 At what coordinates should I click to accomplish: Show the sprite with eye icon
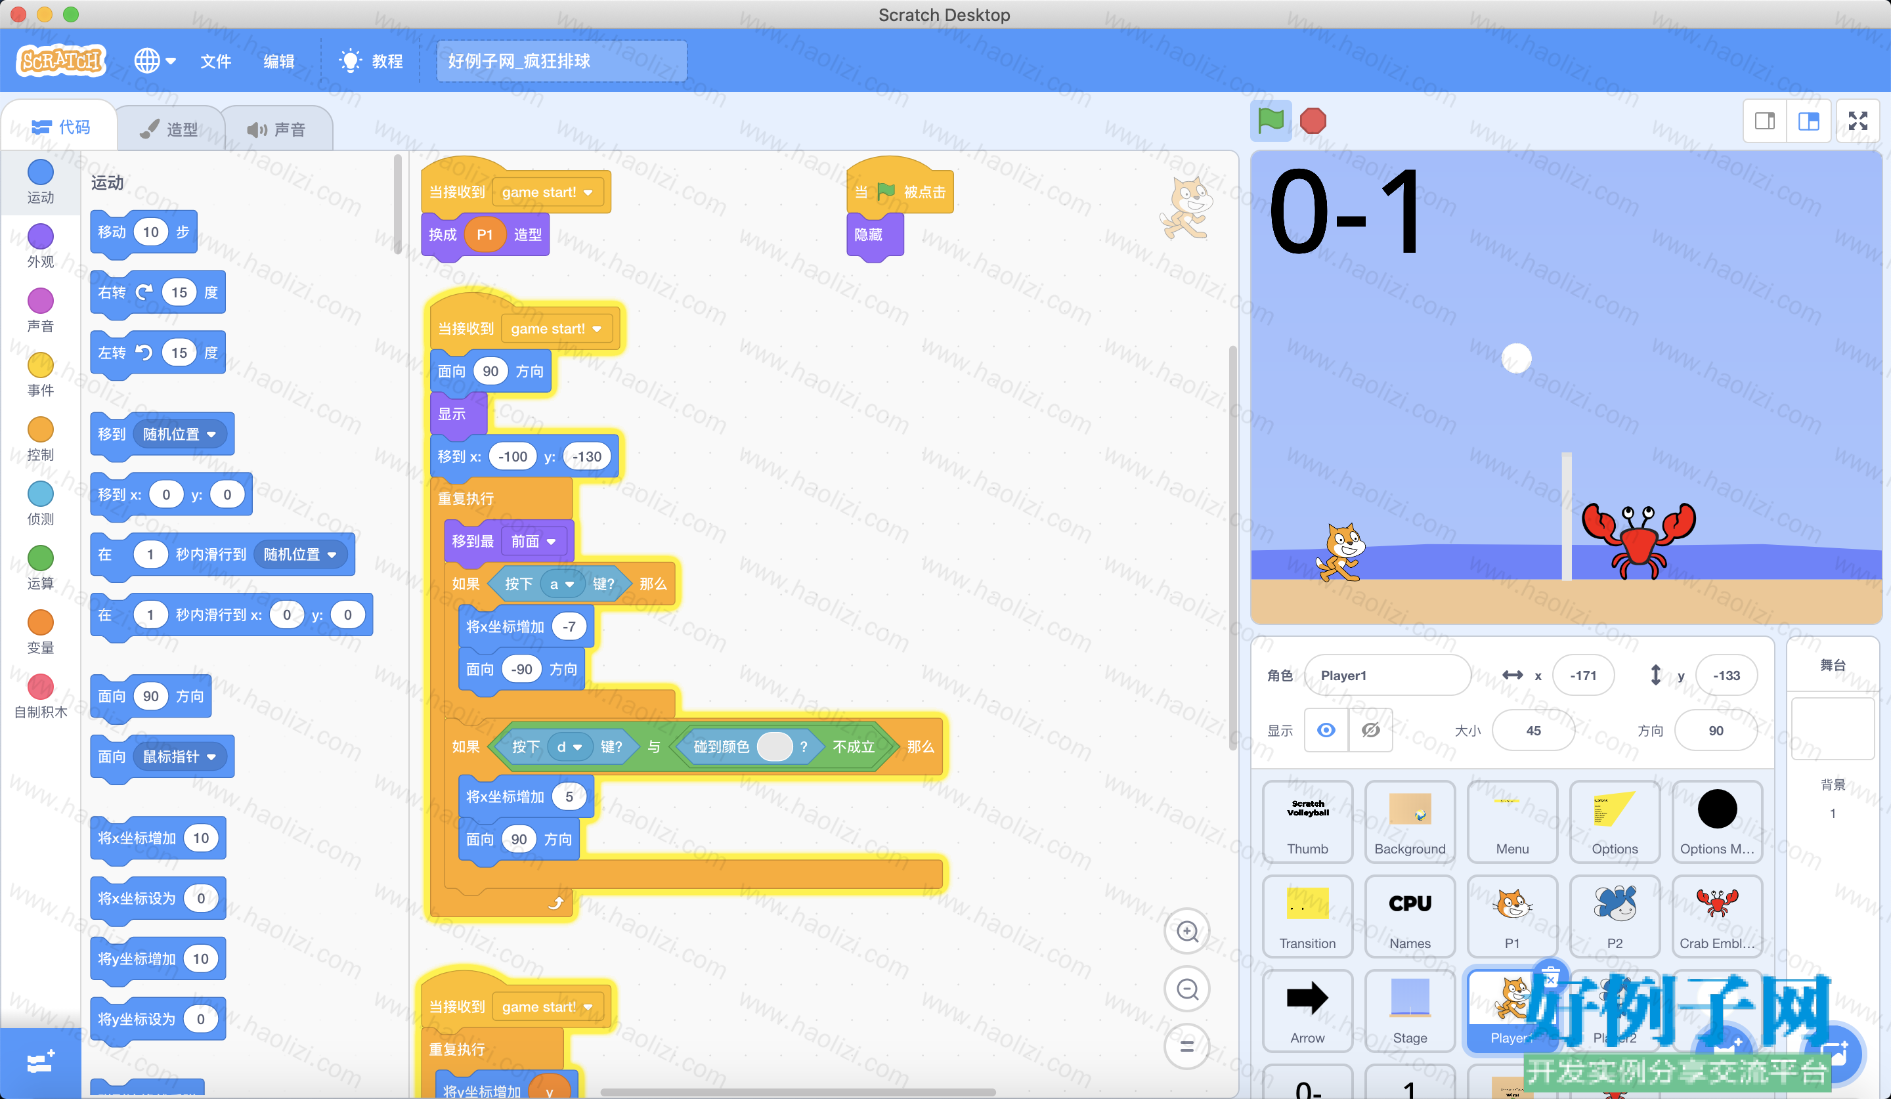point(1326,730)
